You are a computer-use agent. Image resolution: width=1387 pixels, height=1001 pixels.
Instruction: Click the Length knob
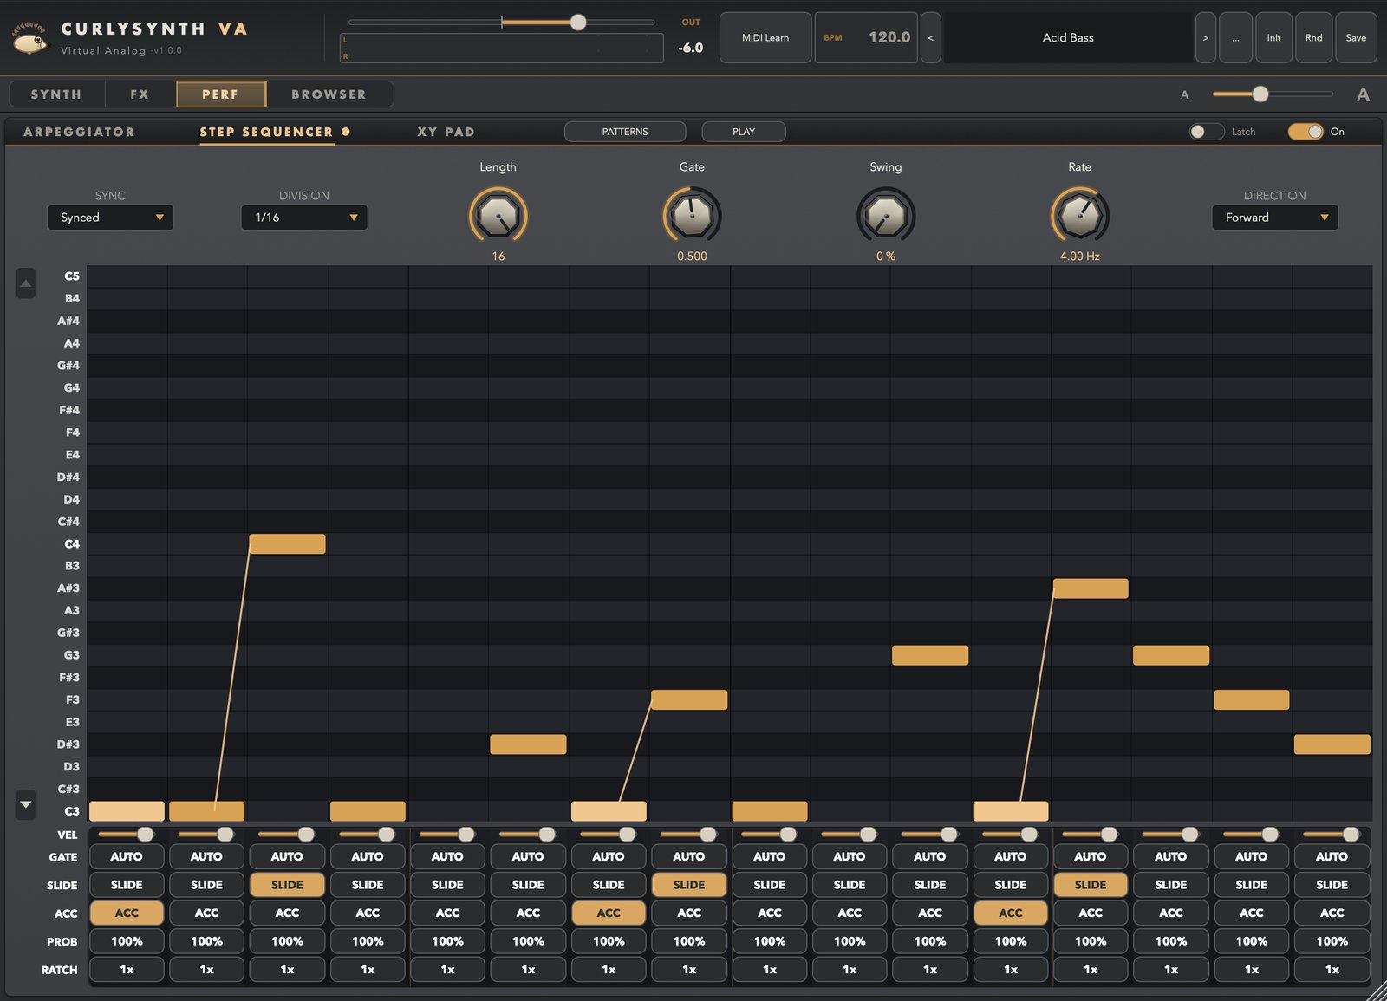coord(498,215)
